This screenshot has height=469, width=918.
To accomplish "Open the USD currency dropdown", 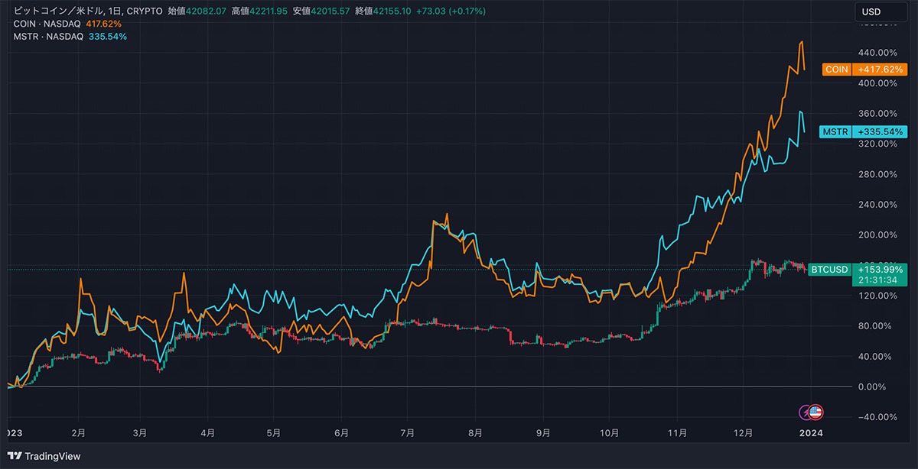I will 881,11.
